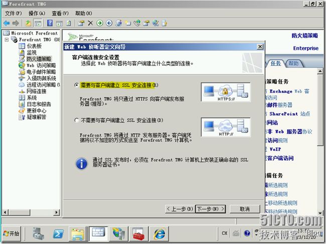Click the 开始 Start button
Viewport: 326px width, 244px height.
12,233
